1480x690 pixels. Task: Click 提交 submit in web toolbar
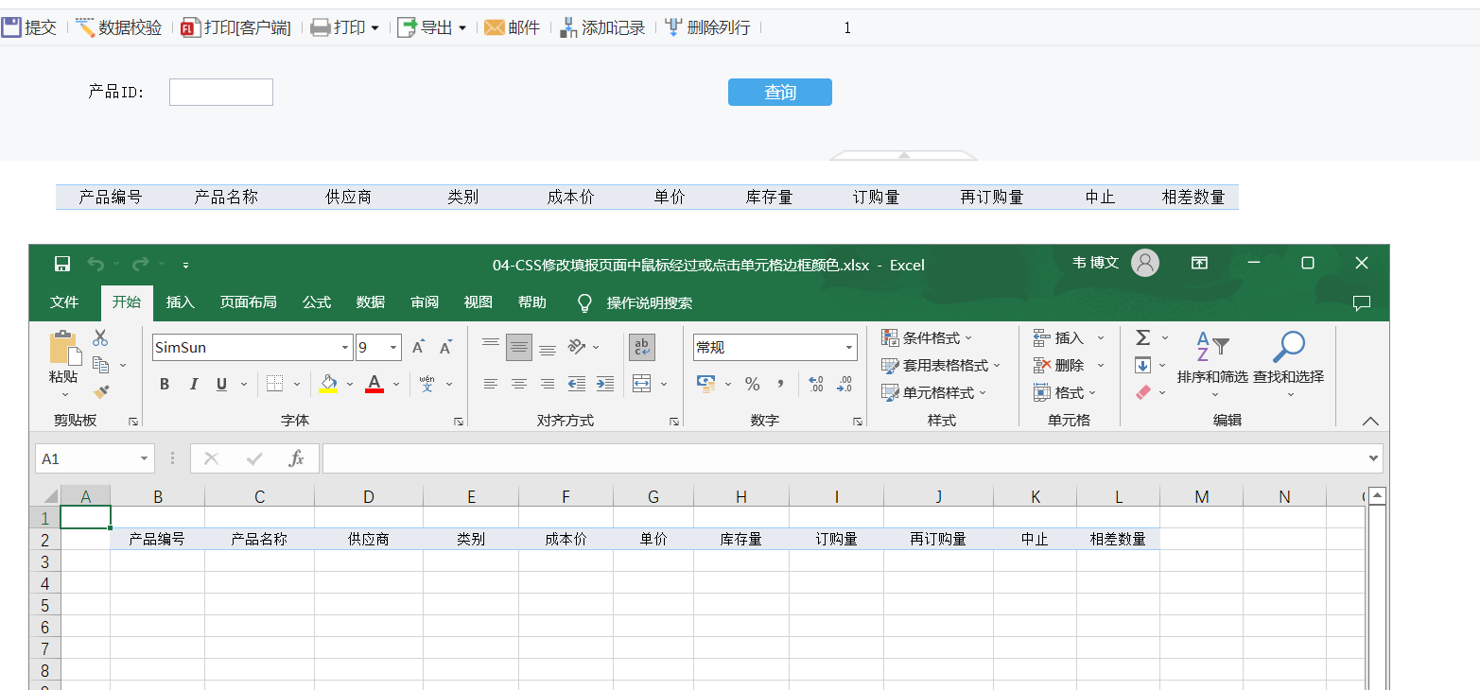tap(29, 27)
